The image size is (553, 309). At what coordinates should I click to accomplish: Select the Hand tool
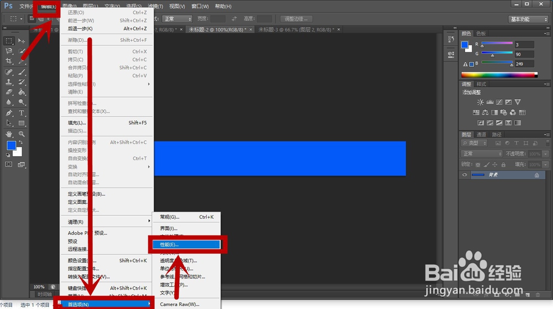[9, 134]
